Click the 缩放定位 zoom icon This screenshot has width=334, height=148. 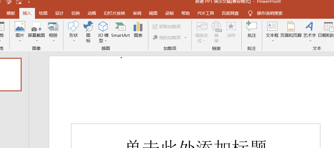click(202, 26)
